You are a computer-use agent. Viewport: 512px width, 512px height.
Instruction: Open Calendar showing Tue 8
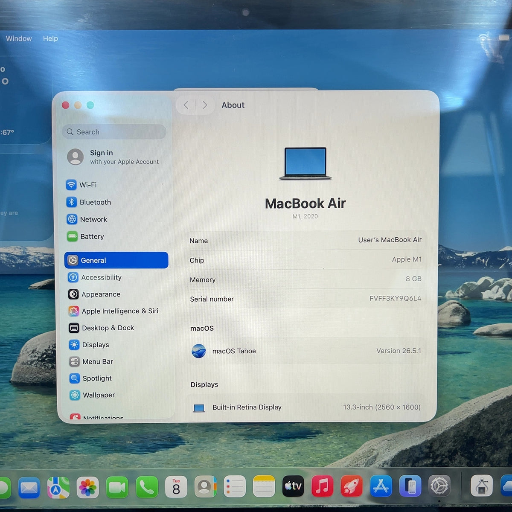[176, 487]
